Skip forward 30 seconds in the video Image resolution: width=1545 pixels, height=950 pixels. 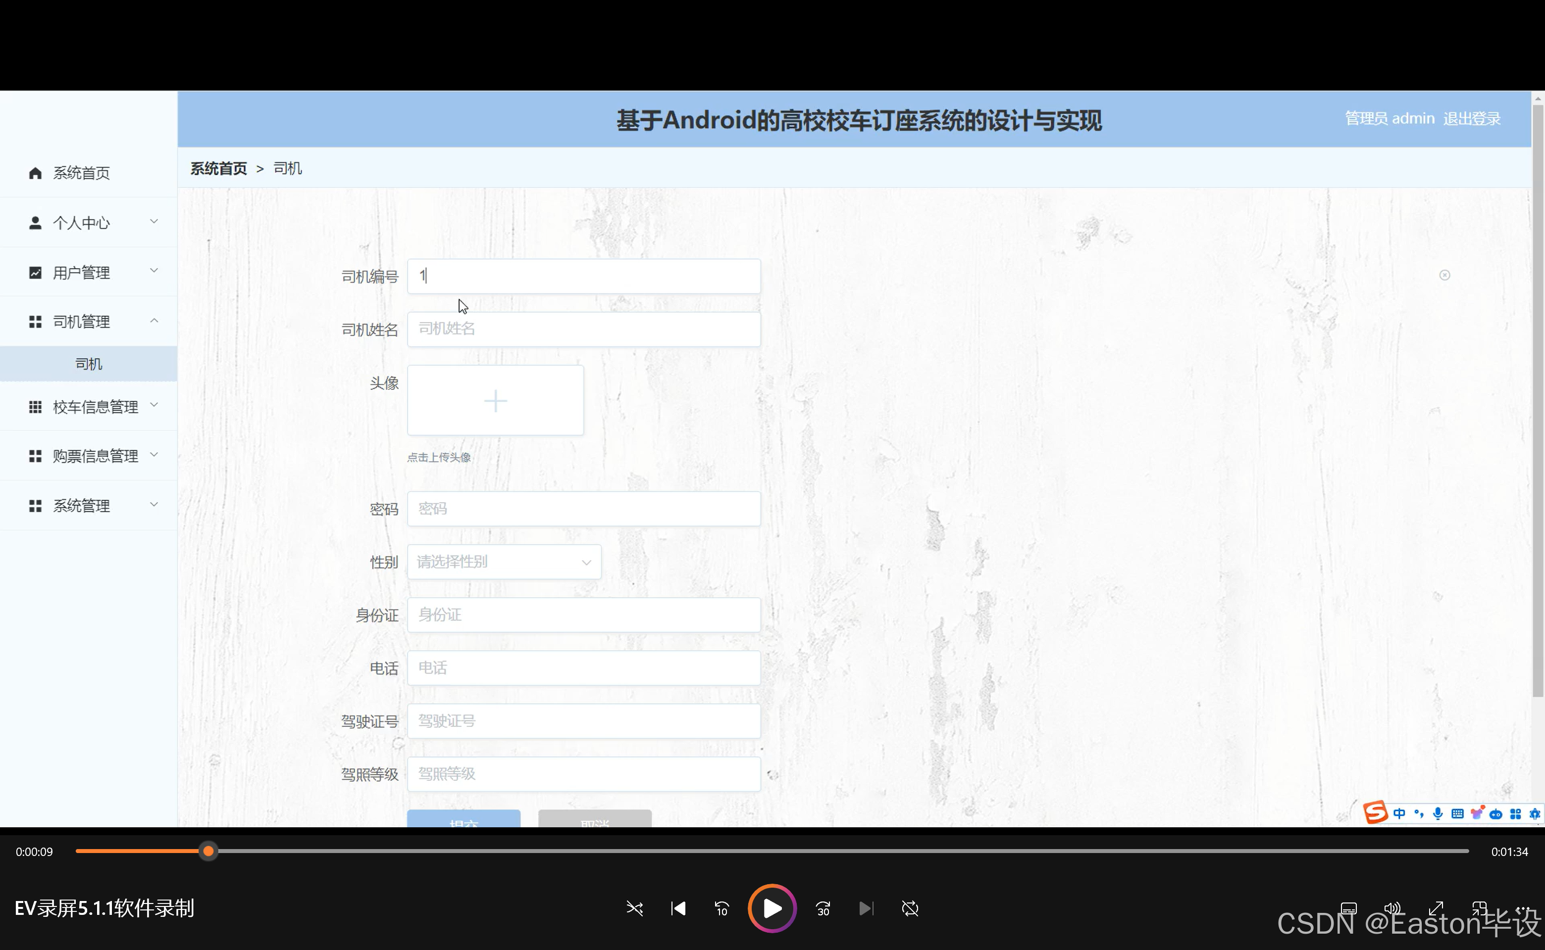coord(823,908)
